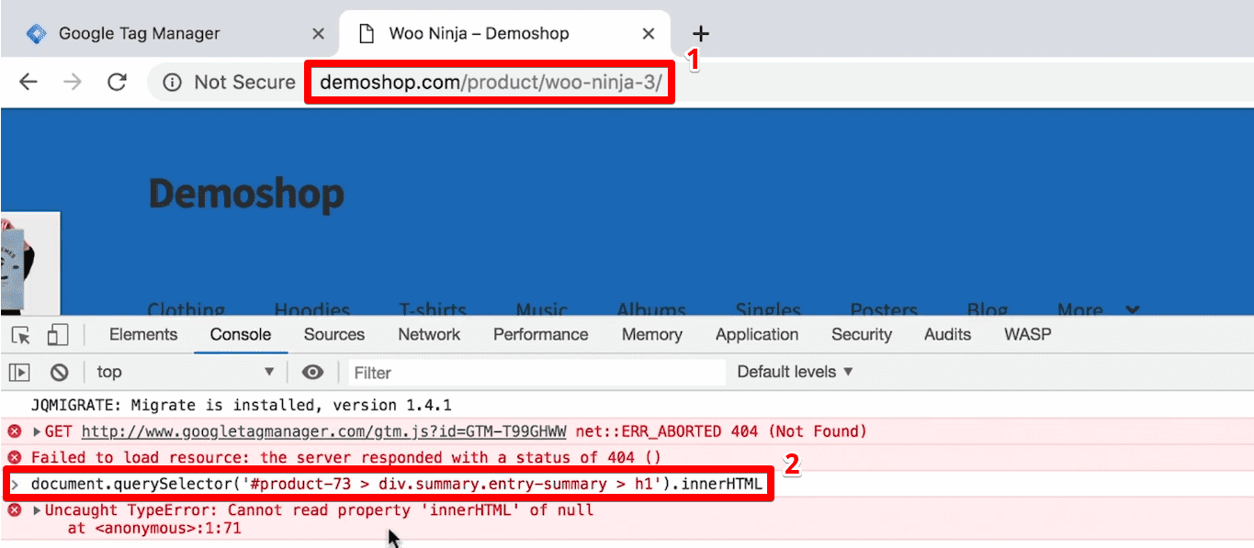
Task: Open the top frame context dropdown
Action: (x=182, y=372)
